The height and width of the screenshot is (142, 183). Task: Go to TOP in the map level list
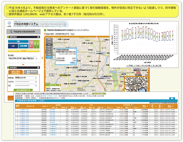pyautogui.click(x=49, y=57)
